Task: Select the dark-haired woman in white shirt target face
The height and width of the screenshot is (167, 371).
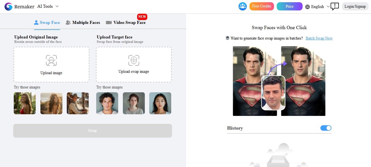Action: (x=160, y=103)
